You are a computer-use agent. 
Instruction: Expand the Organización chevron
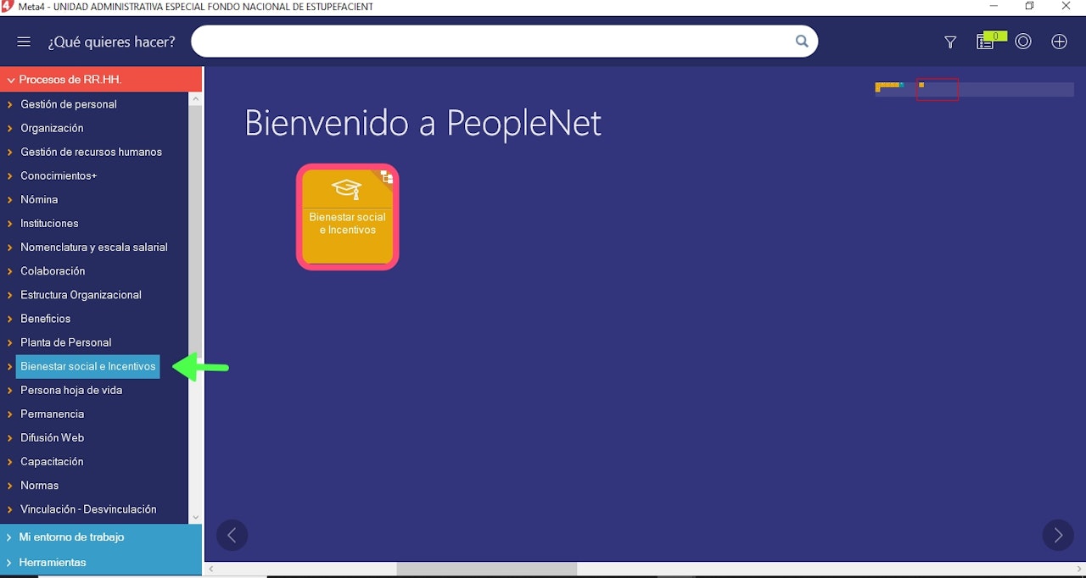point(9,128)
